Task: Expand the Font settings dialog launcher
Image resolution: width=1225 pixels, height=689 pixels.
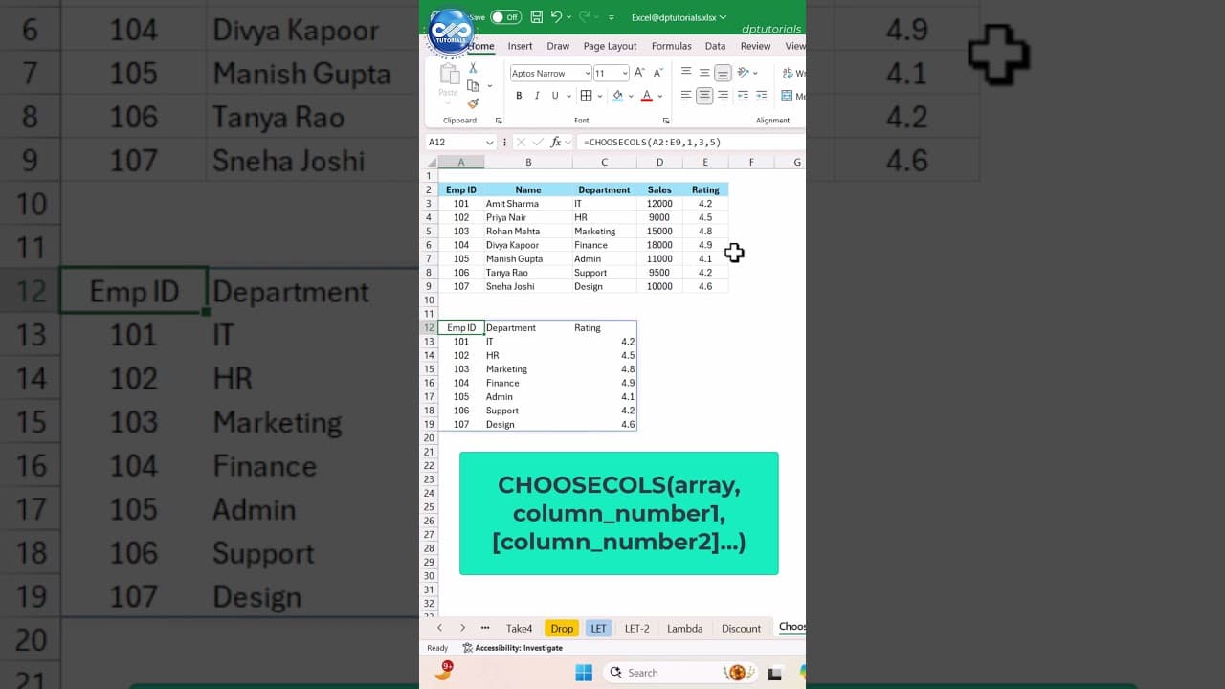Action: pos(665,121)
